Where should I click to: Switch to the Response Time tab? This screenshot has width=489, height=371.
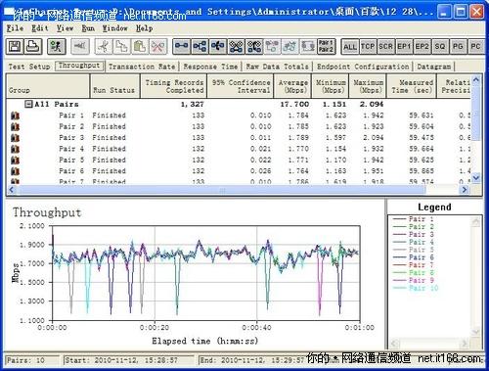pos(210,67)
